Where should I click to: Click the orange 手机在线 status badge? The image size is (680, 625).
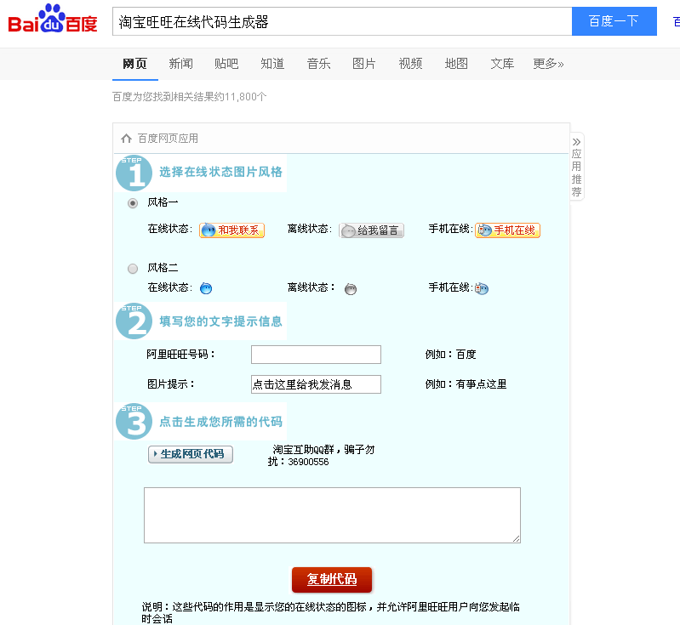[x=507, y=230]
